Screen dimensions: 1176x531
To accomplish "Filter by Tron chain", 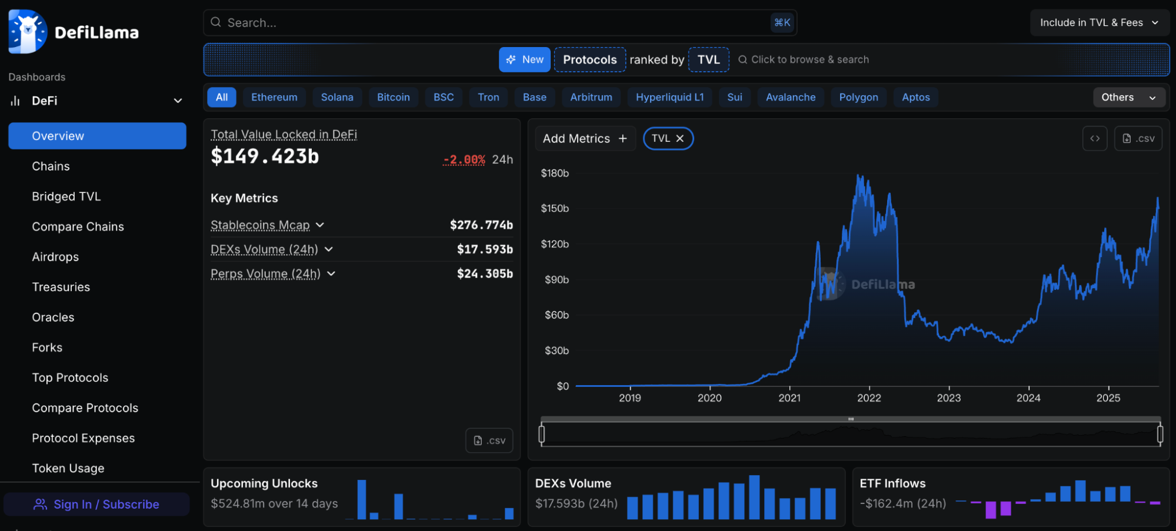I will 488,98.
